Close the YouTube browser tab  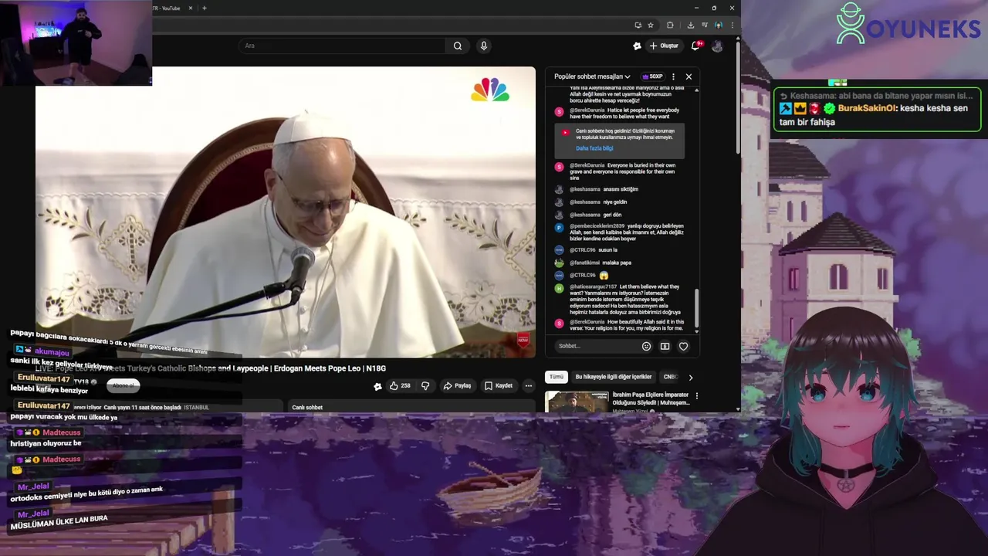click(191, 8)
